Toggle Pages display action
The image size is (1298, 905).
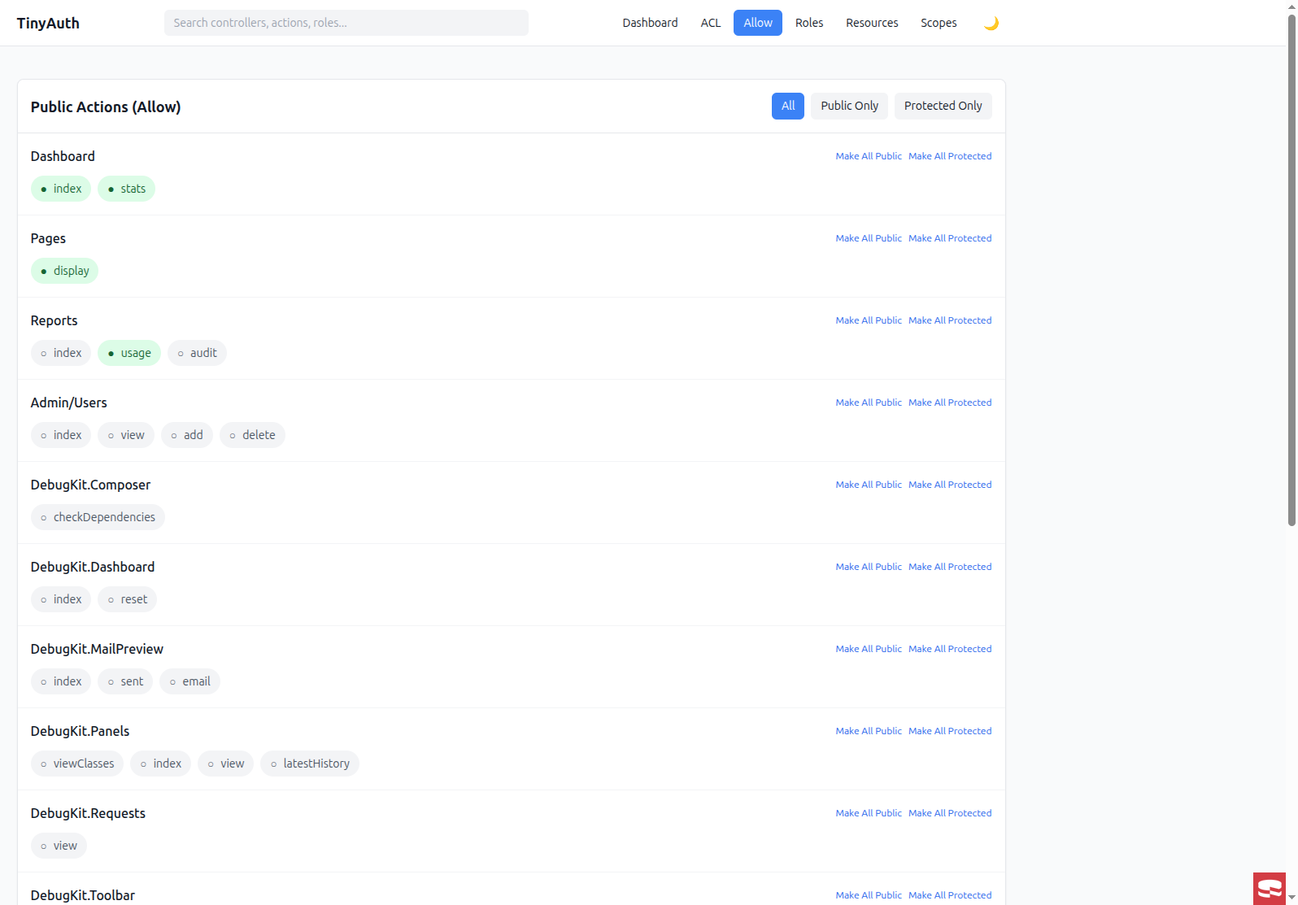tap(64, 271)
